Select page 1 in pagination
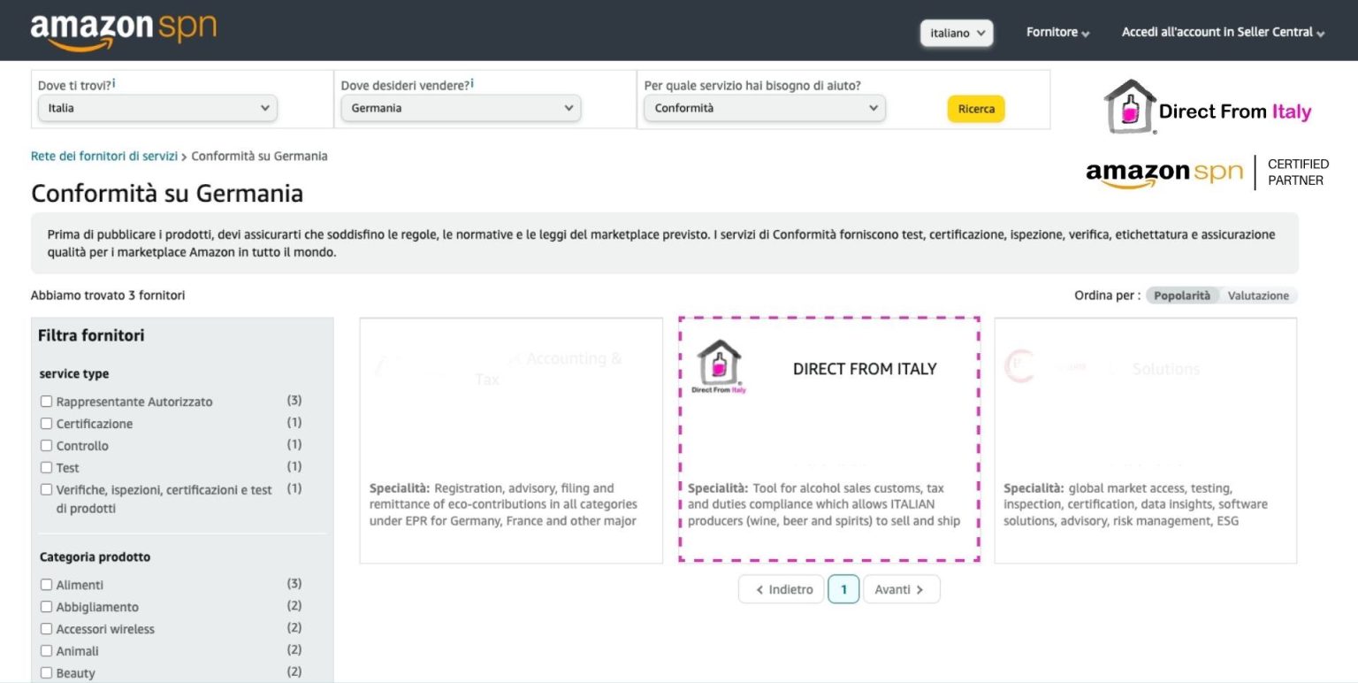This screenshot has height=683, width=1358. click(843, 589)
